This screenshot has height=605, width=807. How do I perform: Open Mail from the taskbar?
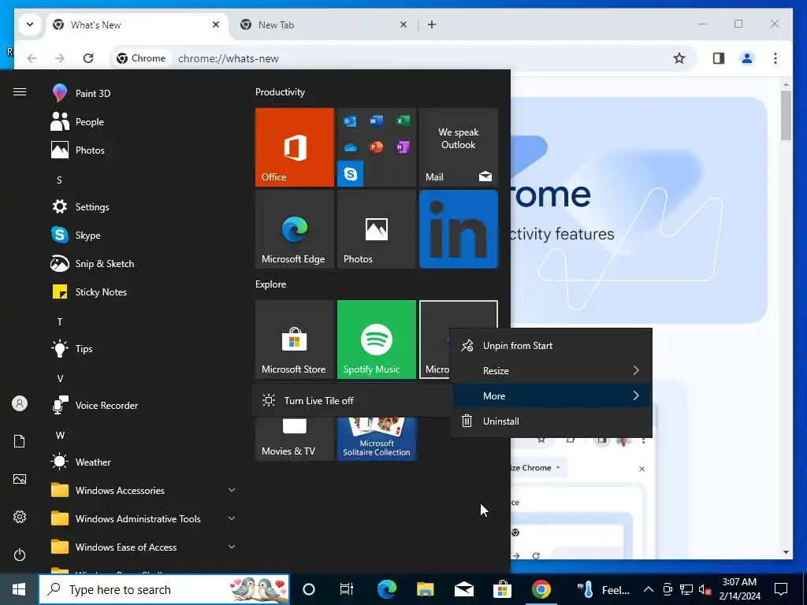[463, 589]
